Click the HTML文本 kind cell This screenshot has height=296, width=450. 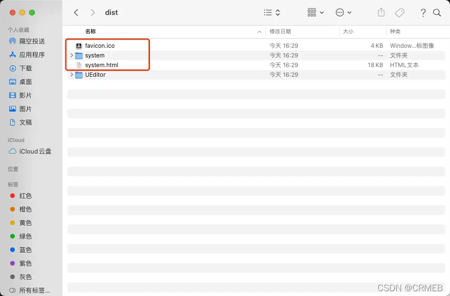(x=404, y=65)
